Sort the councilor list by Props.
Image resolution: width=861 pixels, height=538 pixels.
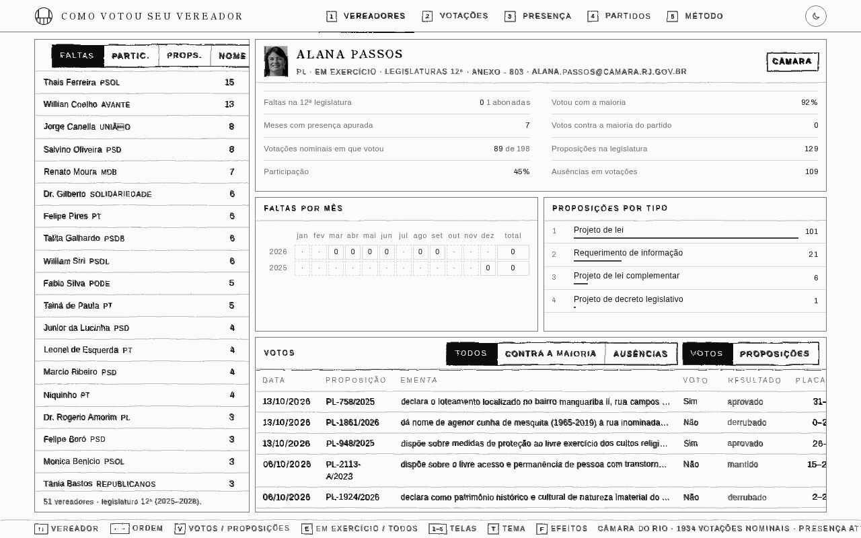coord(185,56)
